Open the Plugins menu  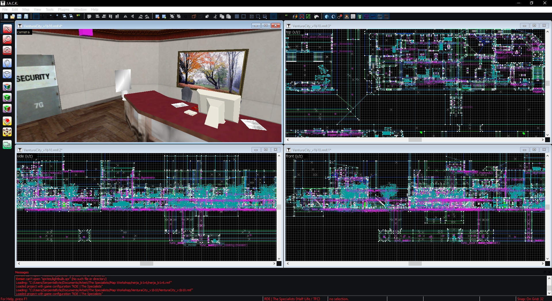click(64, 9)
